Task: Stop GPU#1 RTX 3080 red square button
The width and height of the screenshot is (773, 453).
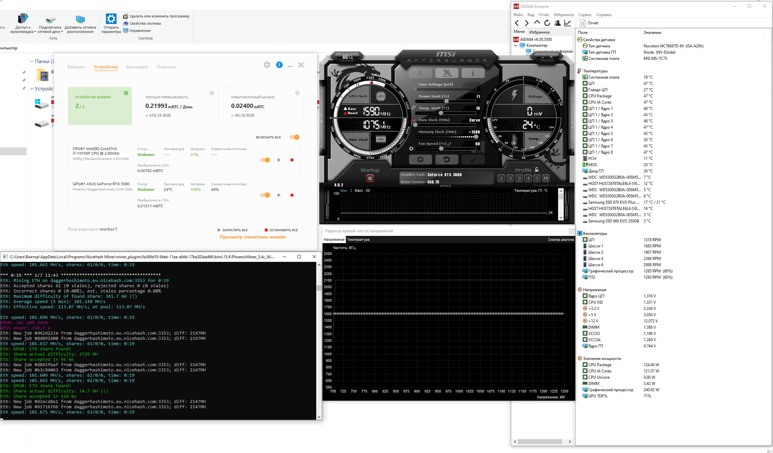Action: click(x=292, y=195)
